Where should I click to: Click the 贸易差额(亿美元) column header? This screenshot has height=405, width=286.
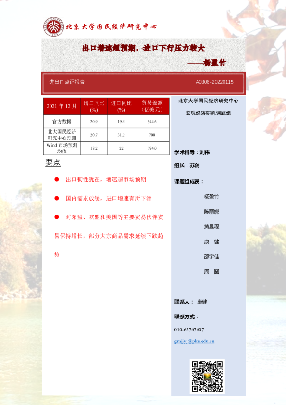coord(152,106)
